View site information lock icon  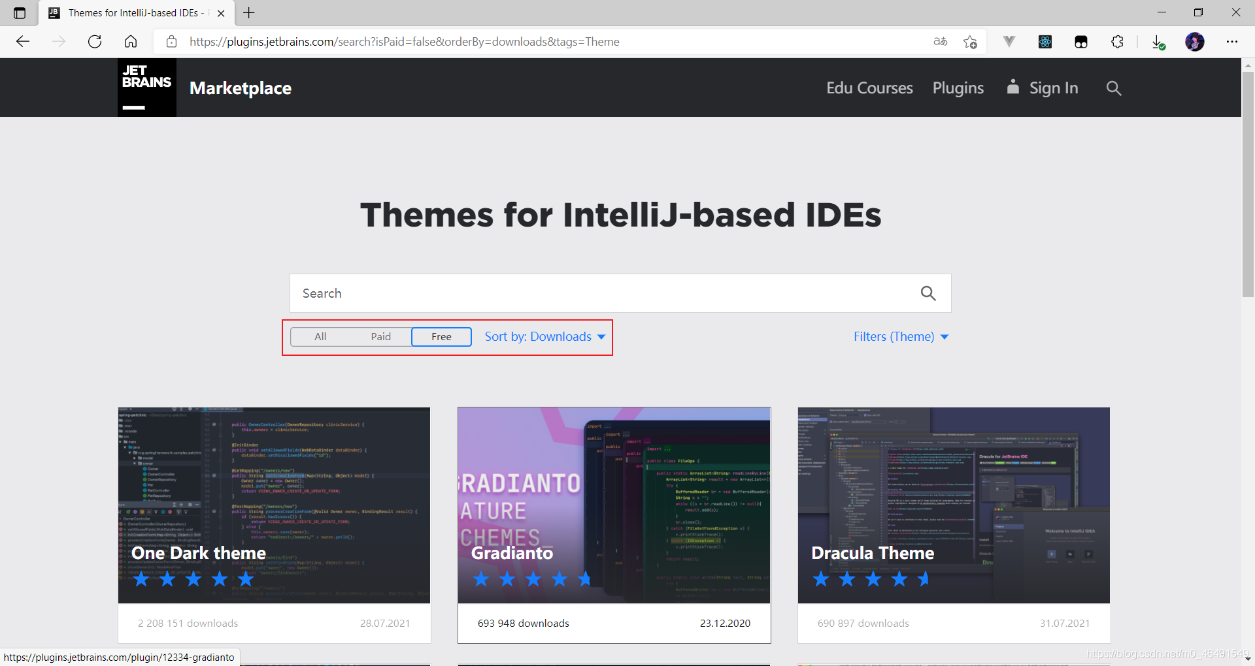[x=171, y=42]
